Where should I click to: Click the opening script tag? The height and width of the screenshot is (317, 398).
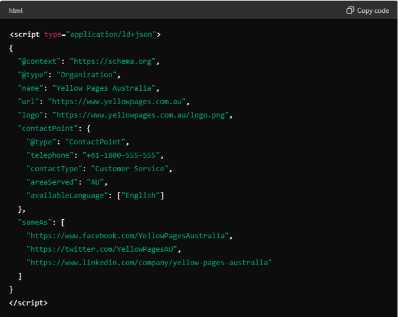click(26, 34)
